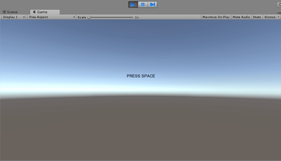Switch to the Scene tab
This screenshot has height=161, width=281.
pos(10,12)
